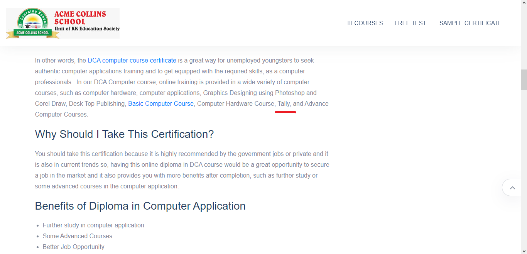
Task: Click the grid icon beside COURSES
Action: [x=350, y=23]
